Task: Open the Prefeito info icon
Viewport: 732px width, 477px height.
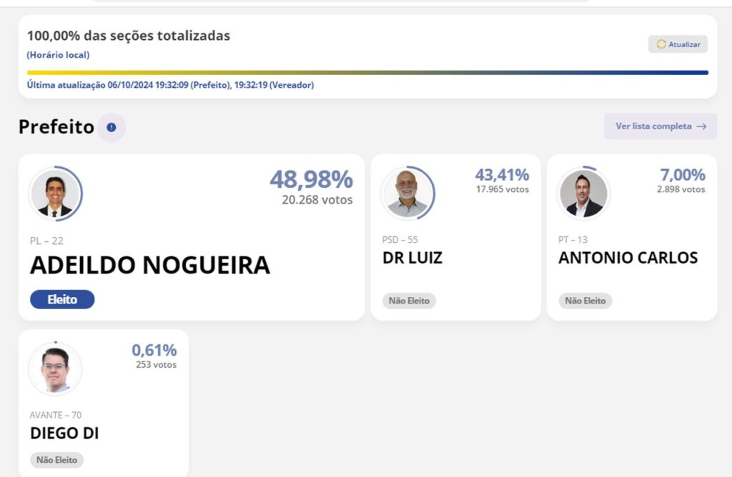Action: click(111, 127)
